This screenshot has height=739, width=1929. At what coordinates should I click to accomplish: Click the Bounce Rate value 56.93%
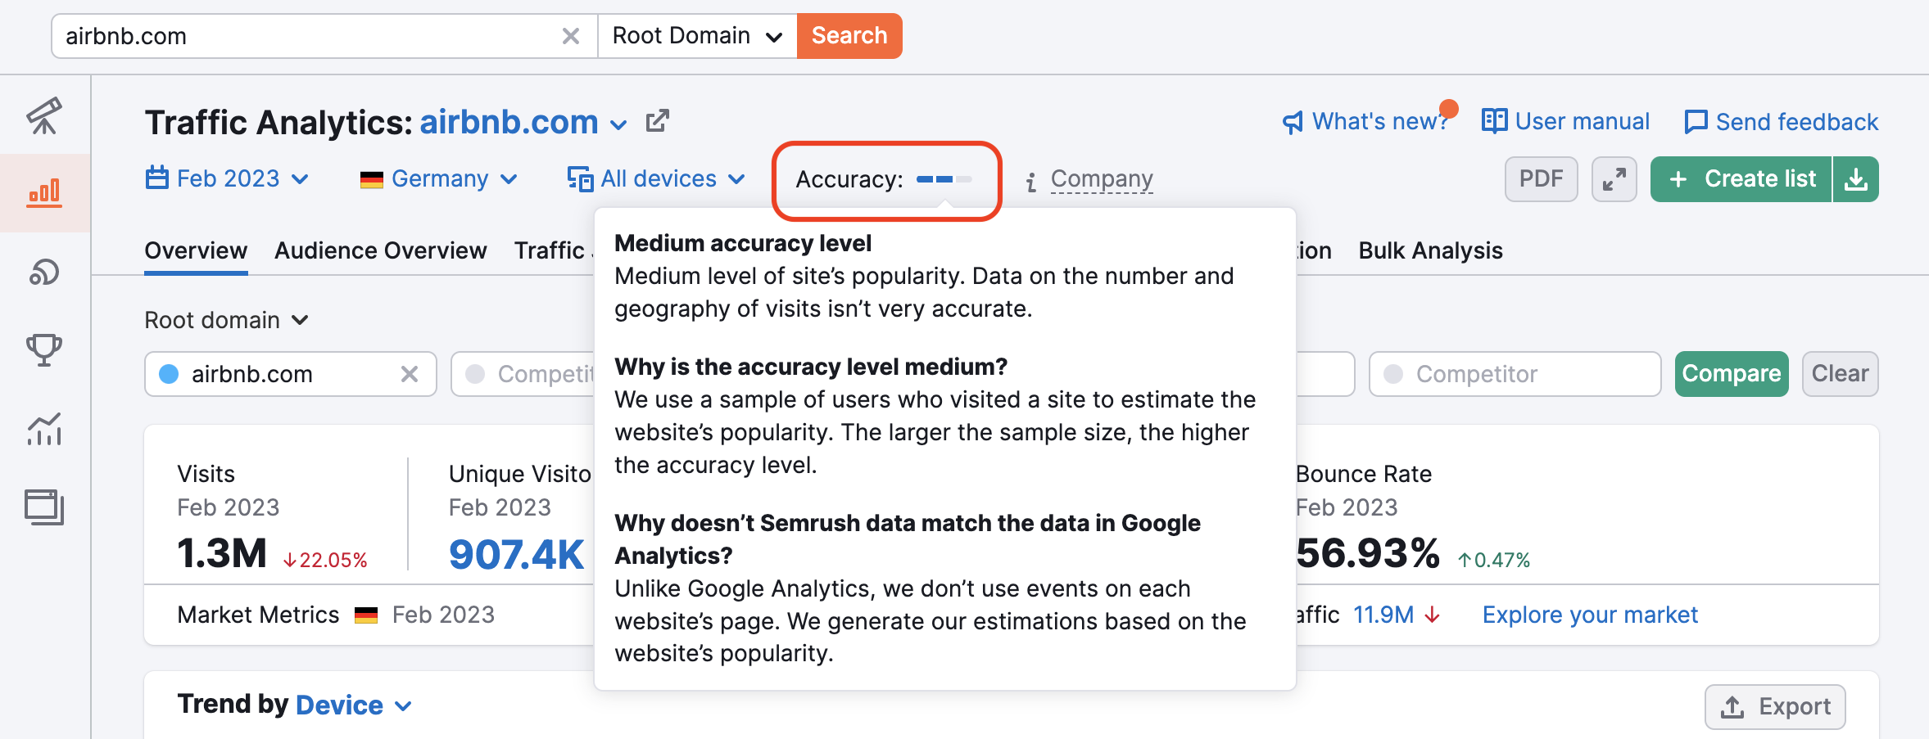pyautogui.click(x=1368, y=554)
